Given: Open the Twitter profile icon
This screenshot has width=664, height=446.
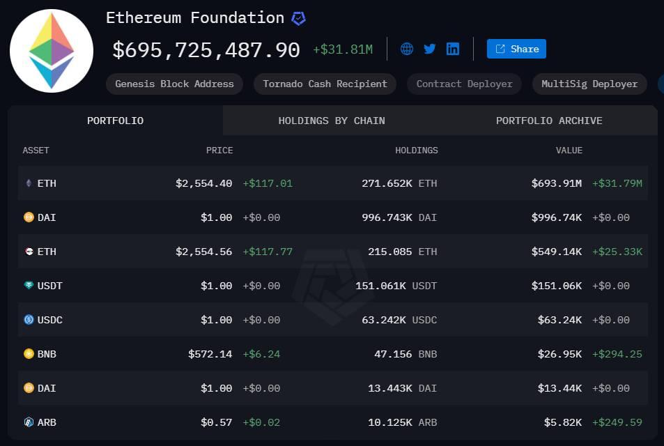Looking at the screenshot, I should click(429, 49).
